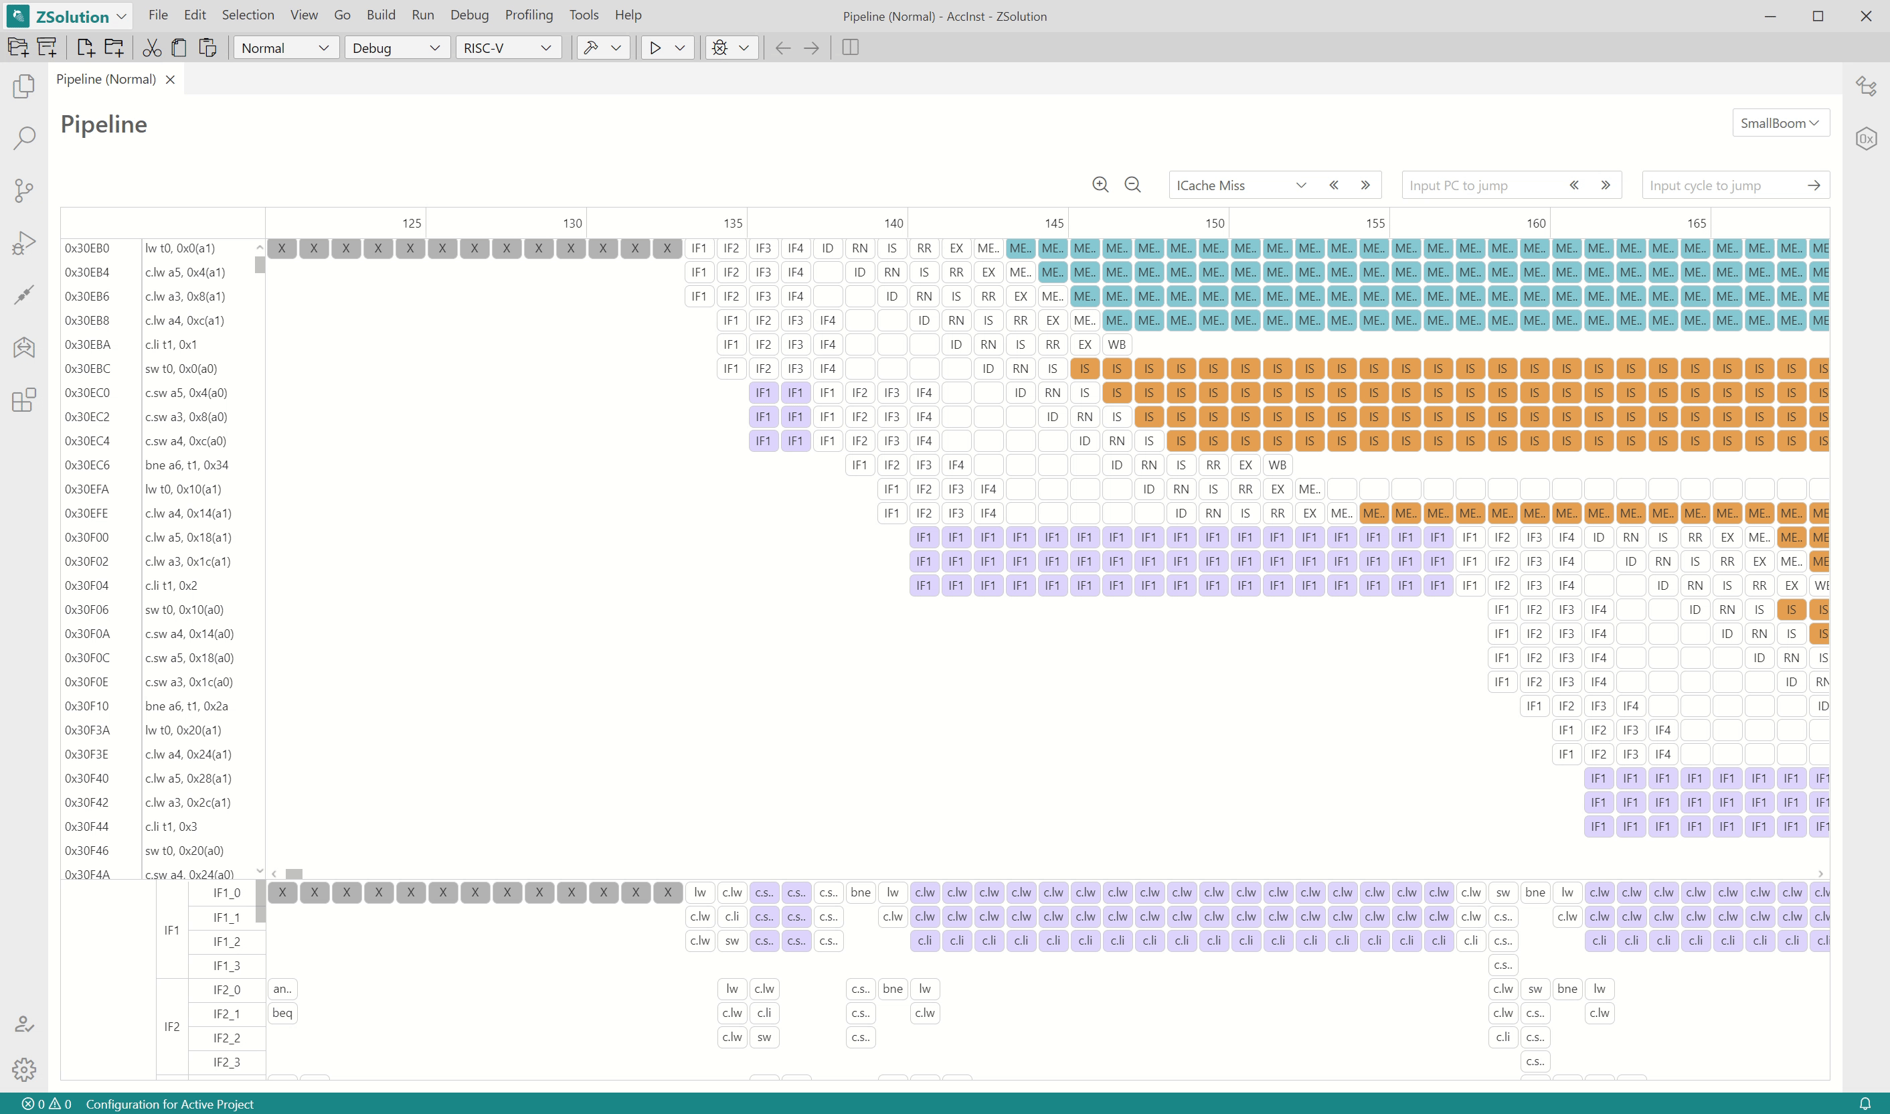
Task: Click the go arrow for cycle jump
Action: point(1814,185)
